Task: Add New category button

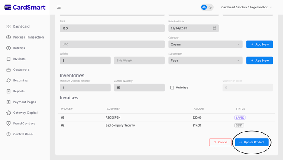Action: pos(259,44)
